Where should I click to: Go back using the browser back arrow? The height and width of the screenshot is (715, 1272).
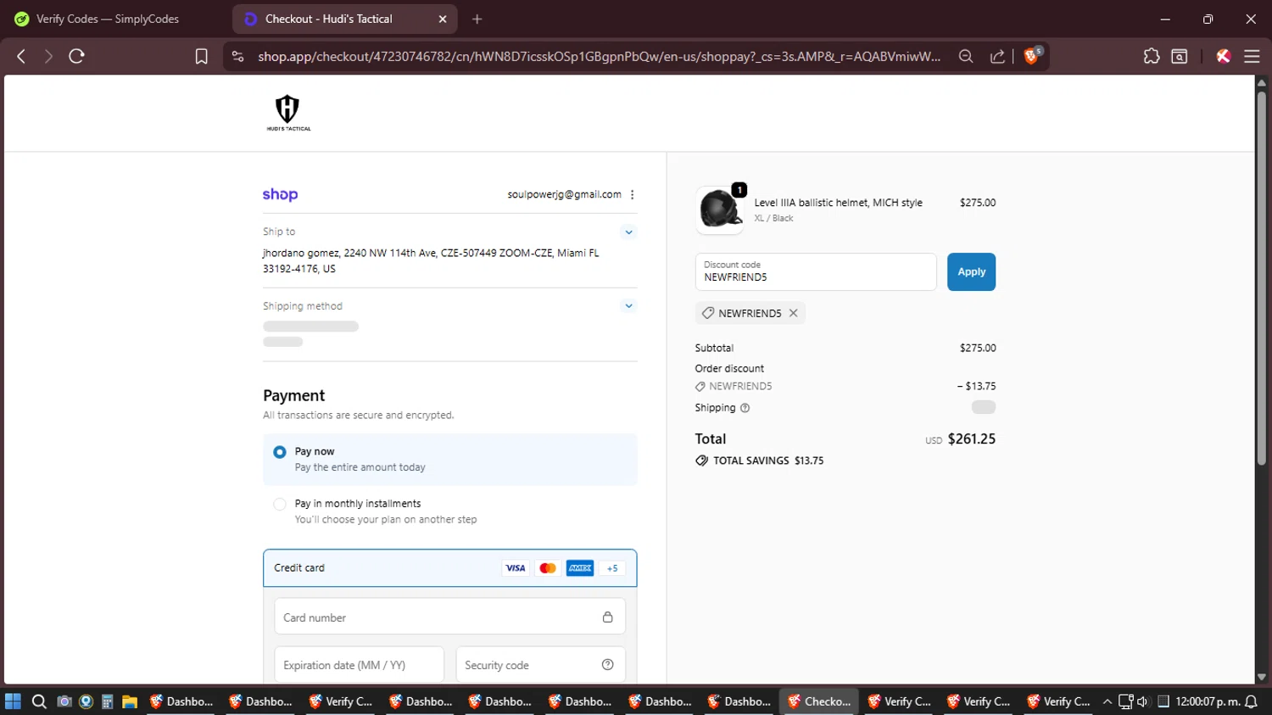click(21, 56)
